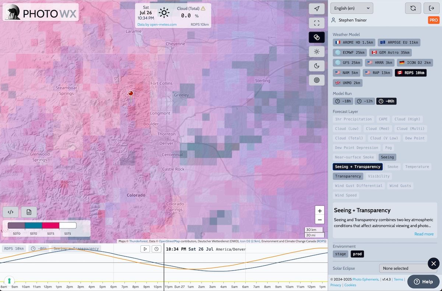Select the Seeing forecast layer
Image resolution: width=442 pixels, height=291 pixels.
(387, 157)
